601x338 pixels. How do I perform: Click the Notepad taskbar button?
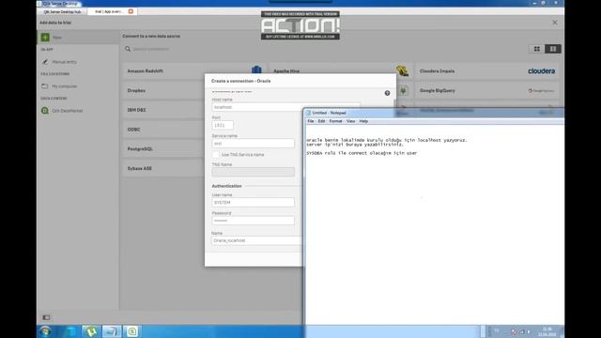point(112,331)
